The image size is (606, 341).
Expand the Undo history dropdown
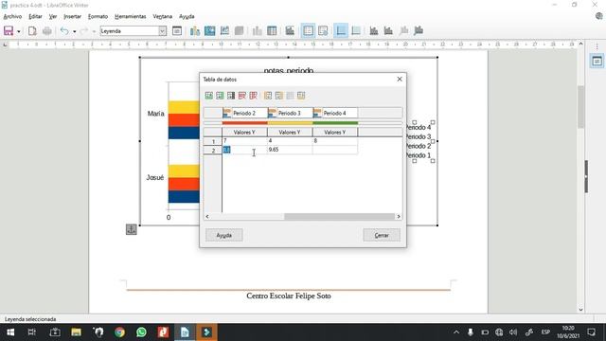[x=74, y=31]
